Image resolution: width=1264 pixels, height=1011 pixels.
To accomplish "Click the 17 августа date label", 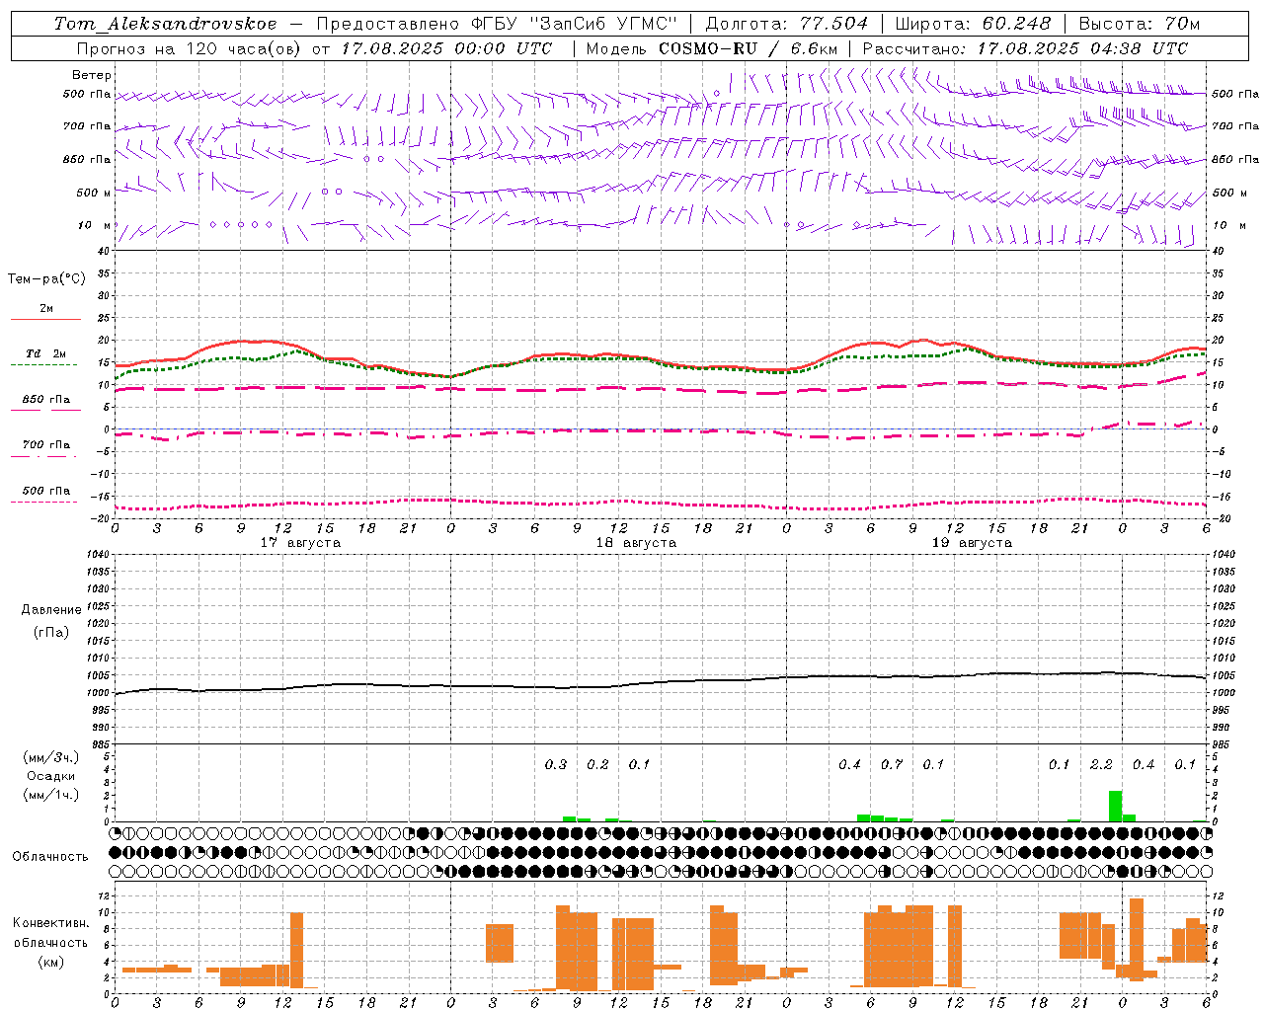I will [x=300, y=543].
